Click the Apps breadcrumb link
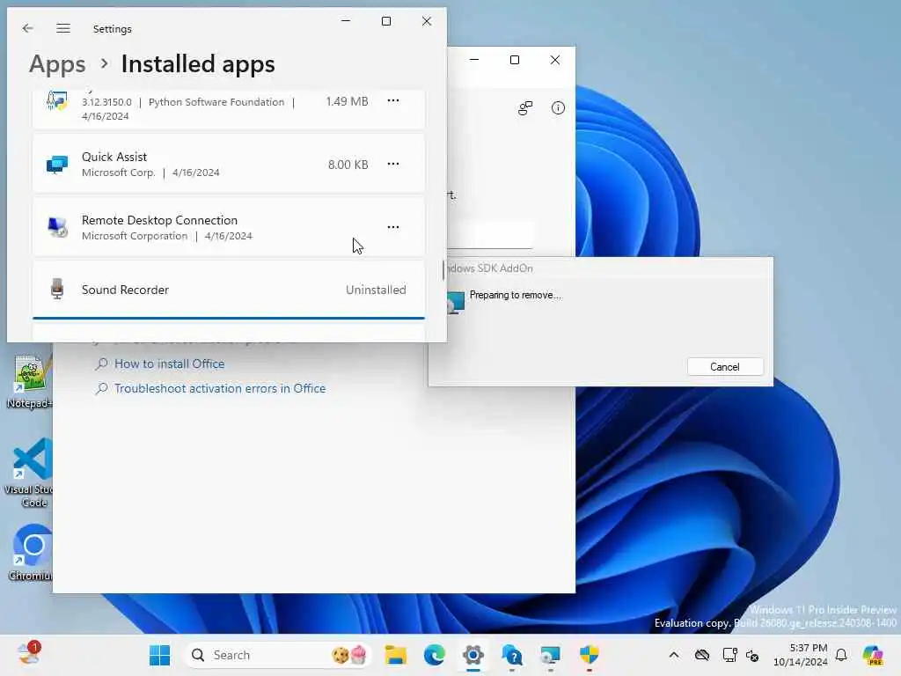The image size is (901, 676). 57,63
